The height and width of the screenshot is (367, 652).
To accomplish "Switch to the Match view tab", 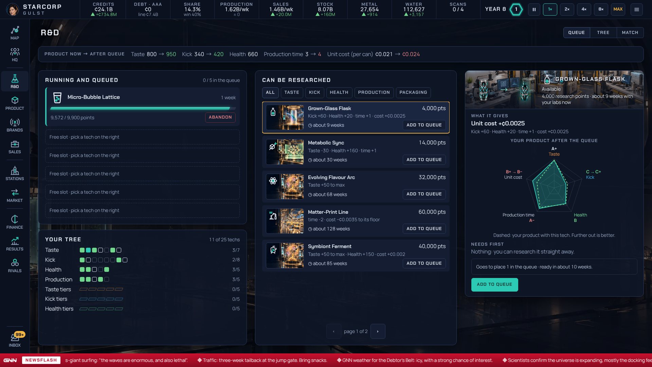I will click(x=630, y=33).
